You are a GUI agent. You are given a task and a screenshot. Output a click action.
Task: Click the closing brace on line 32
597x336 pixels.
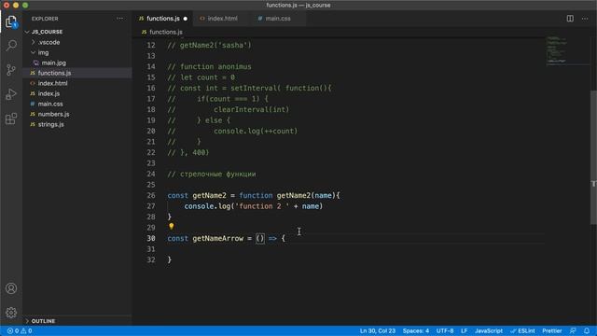click(170, 259)
